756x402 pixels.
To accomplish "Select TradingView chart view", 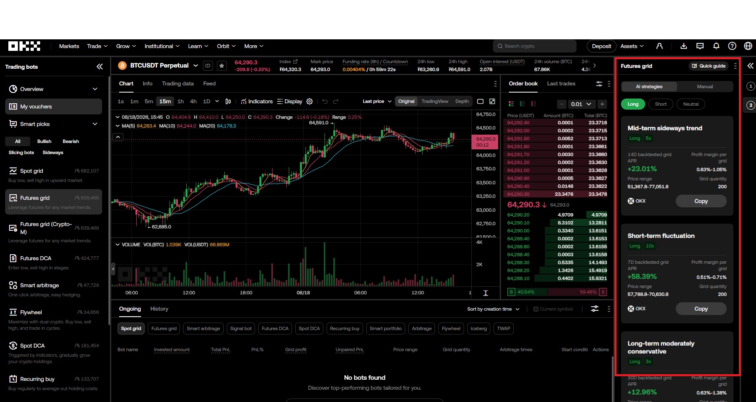I will (435, 101).
